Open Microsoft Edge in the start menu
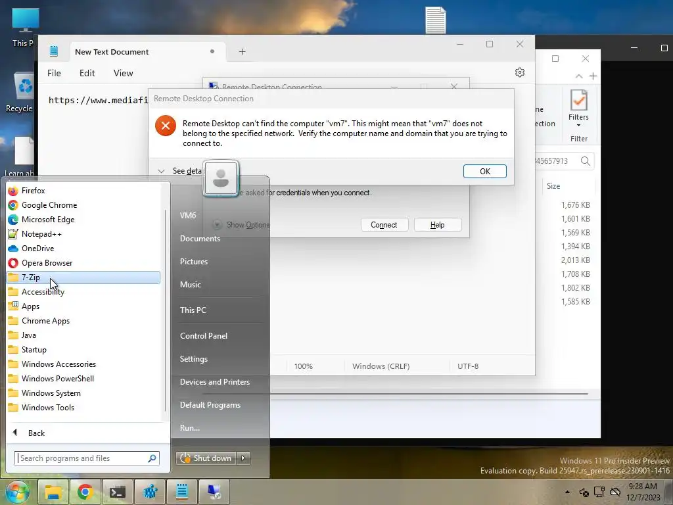 (x=83, y=220)
